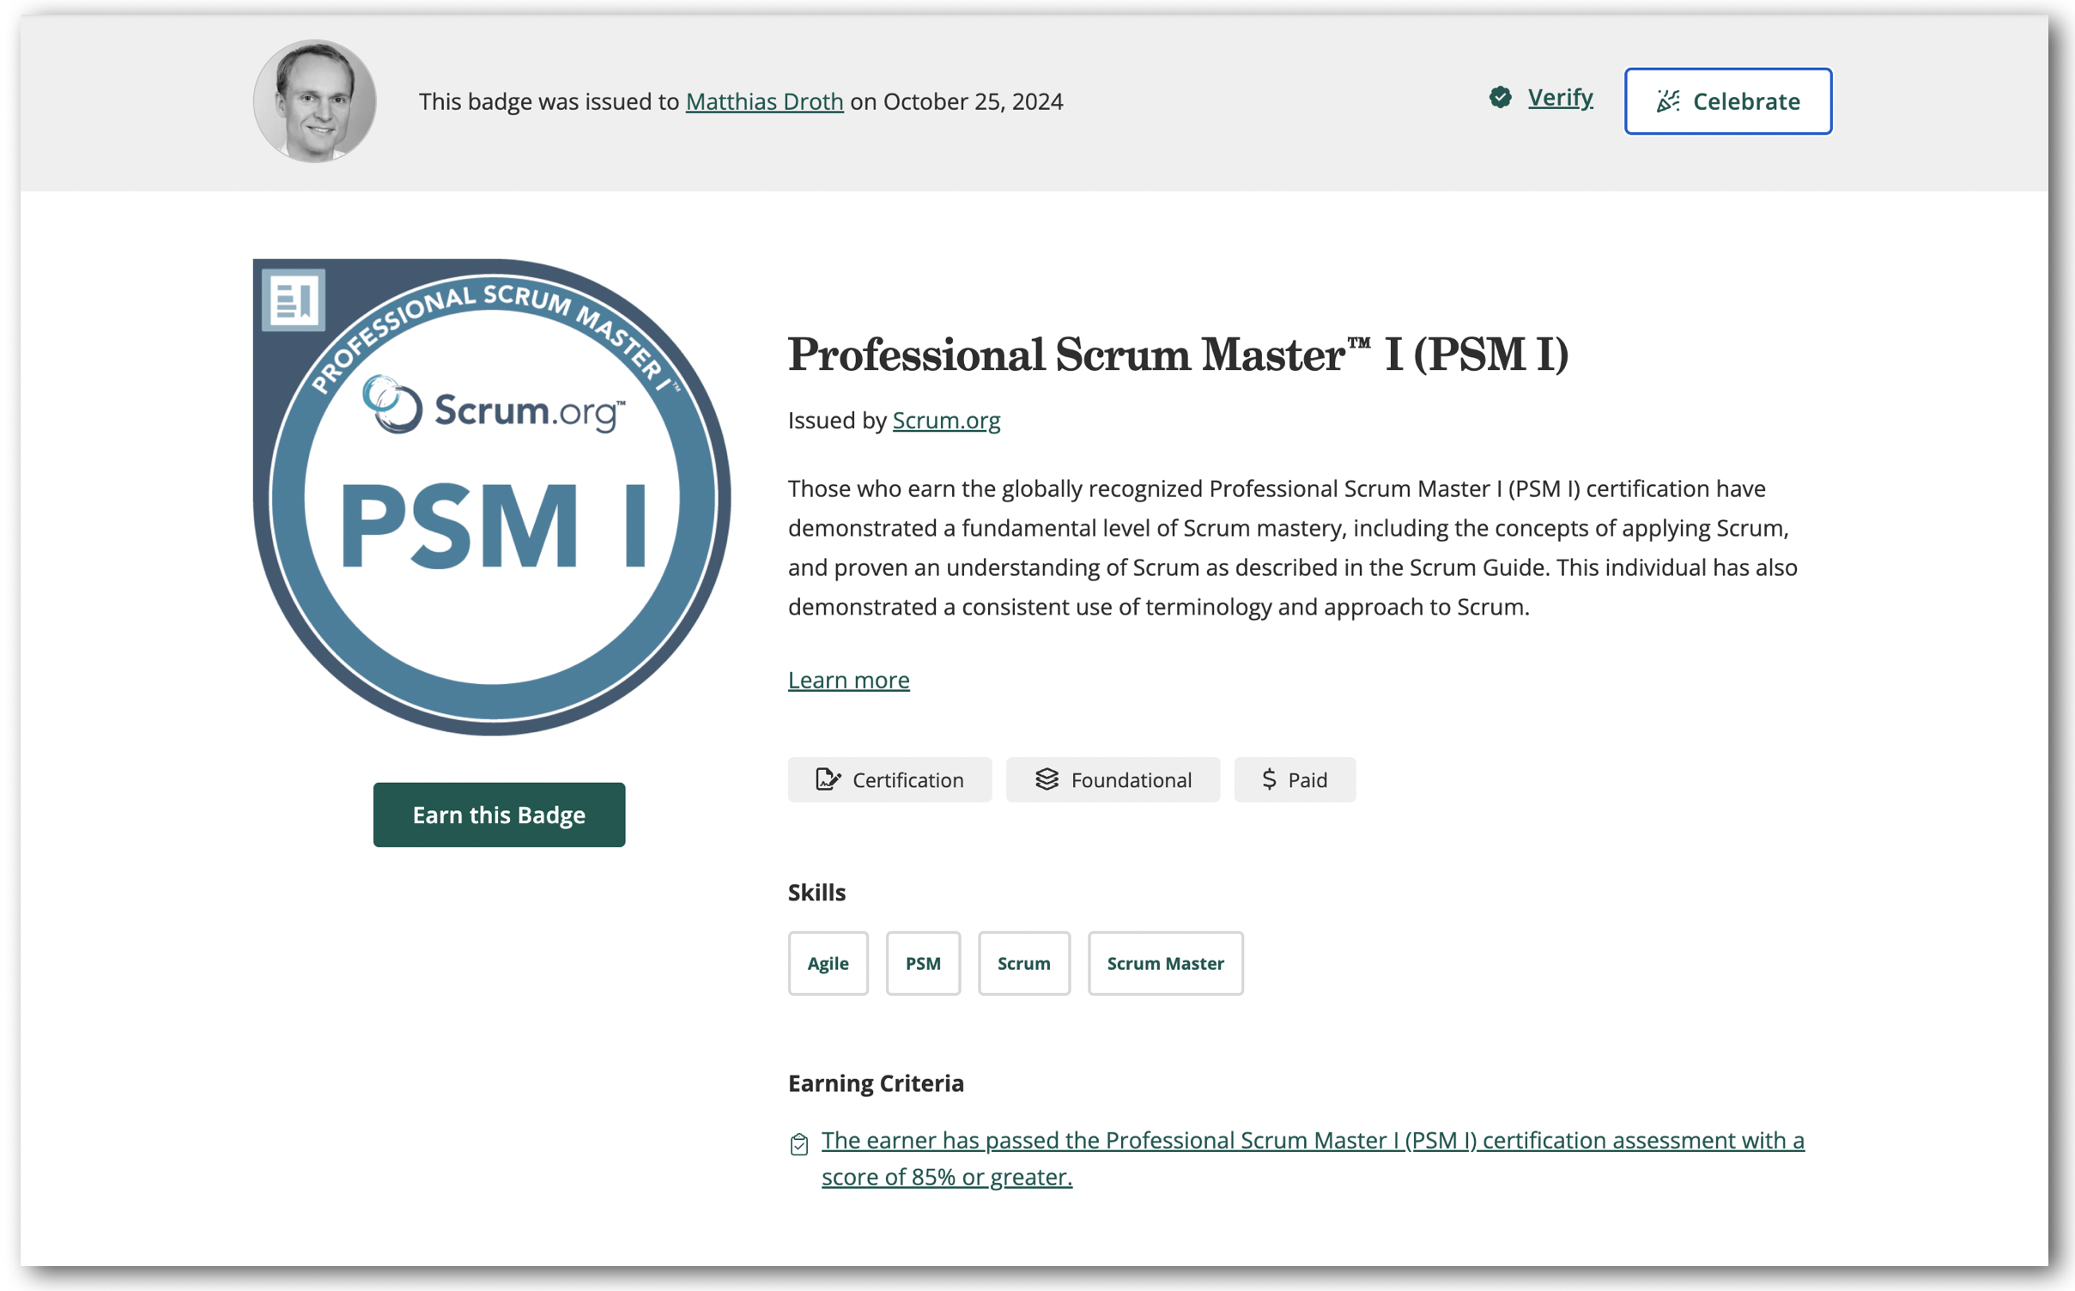Click the earner's profile photo
Viewport: 2075px width, 1291px height.
[314, 101]
